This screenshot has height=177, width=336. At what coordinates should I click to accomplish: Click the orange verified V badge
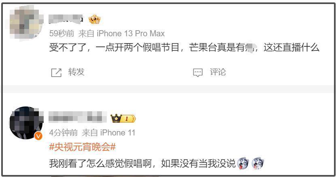coord(38,136)
